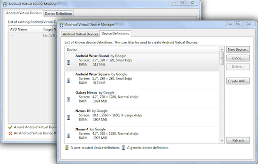Select Android Wear Square device name
The height and width of the screenshot is (164, 258).
pyautogui.click(x=92, y=74)
